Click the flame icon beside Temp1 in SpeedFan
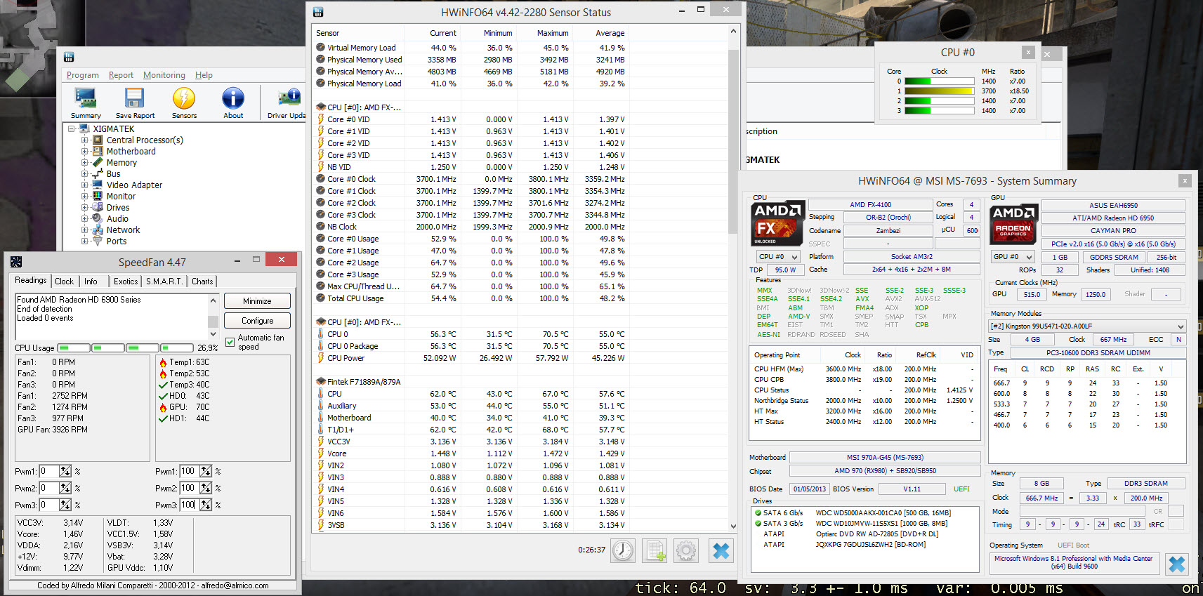Viewport: 1203px width, 596px height. pyautogui.click(x=163, y=363)
